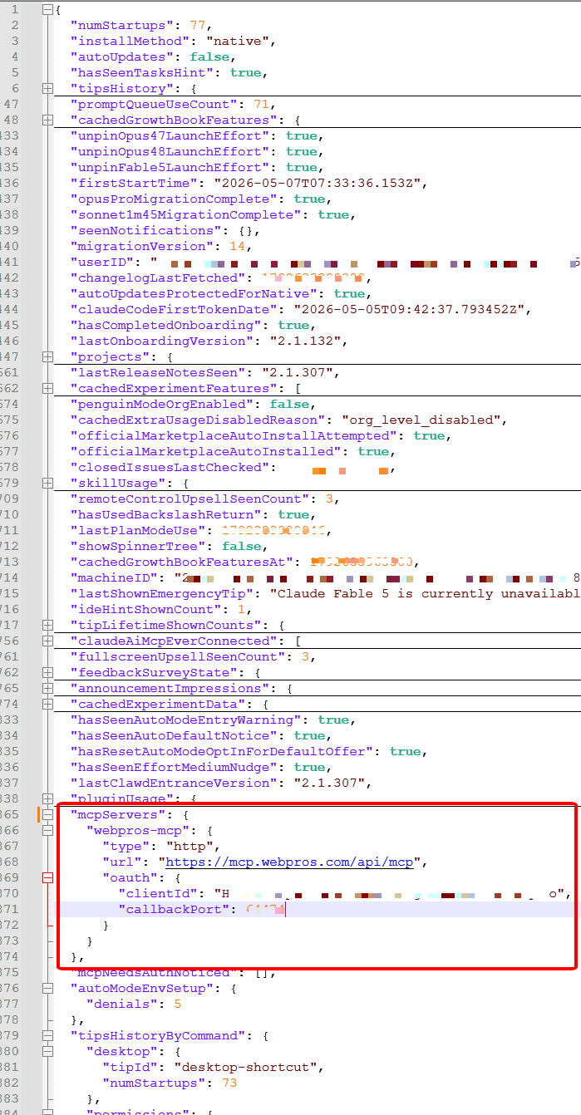This screenshot has width=581, height=1115.
Task: Click the "installMethod" key text
Action: point(130,41)
